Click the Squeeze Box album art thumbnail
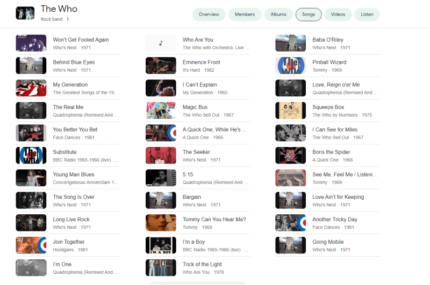The image size is (430, 285). coord(290,110)
